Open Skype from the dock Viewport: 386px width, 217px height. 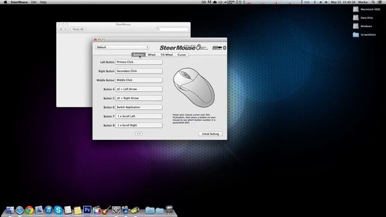(59, 210)
